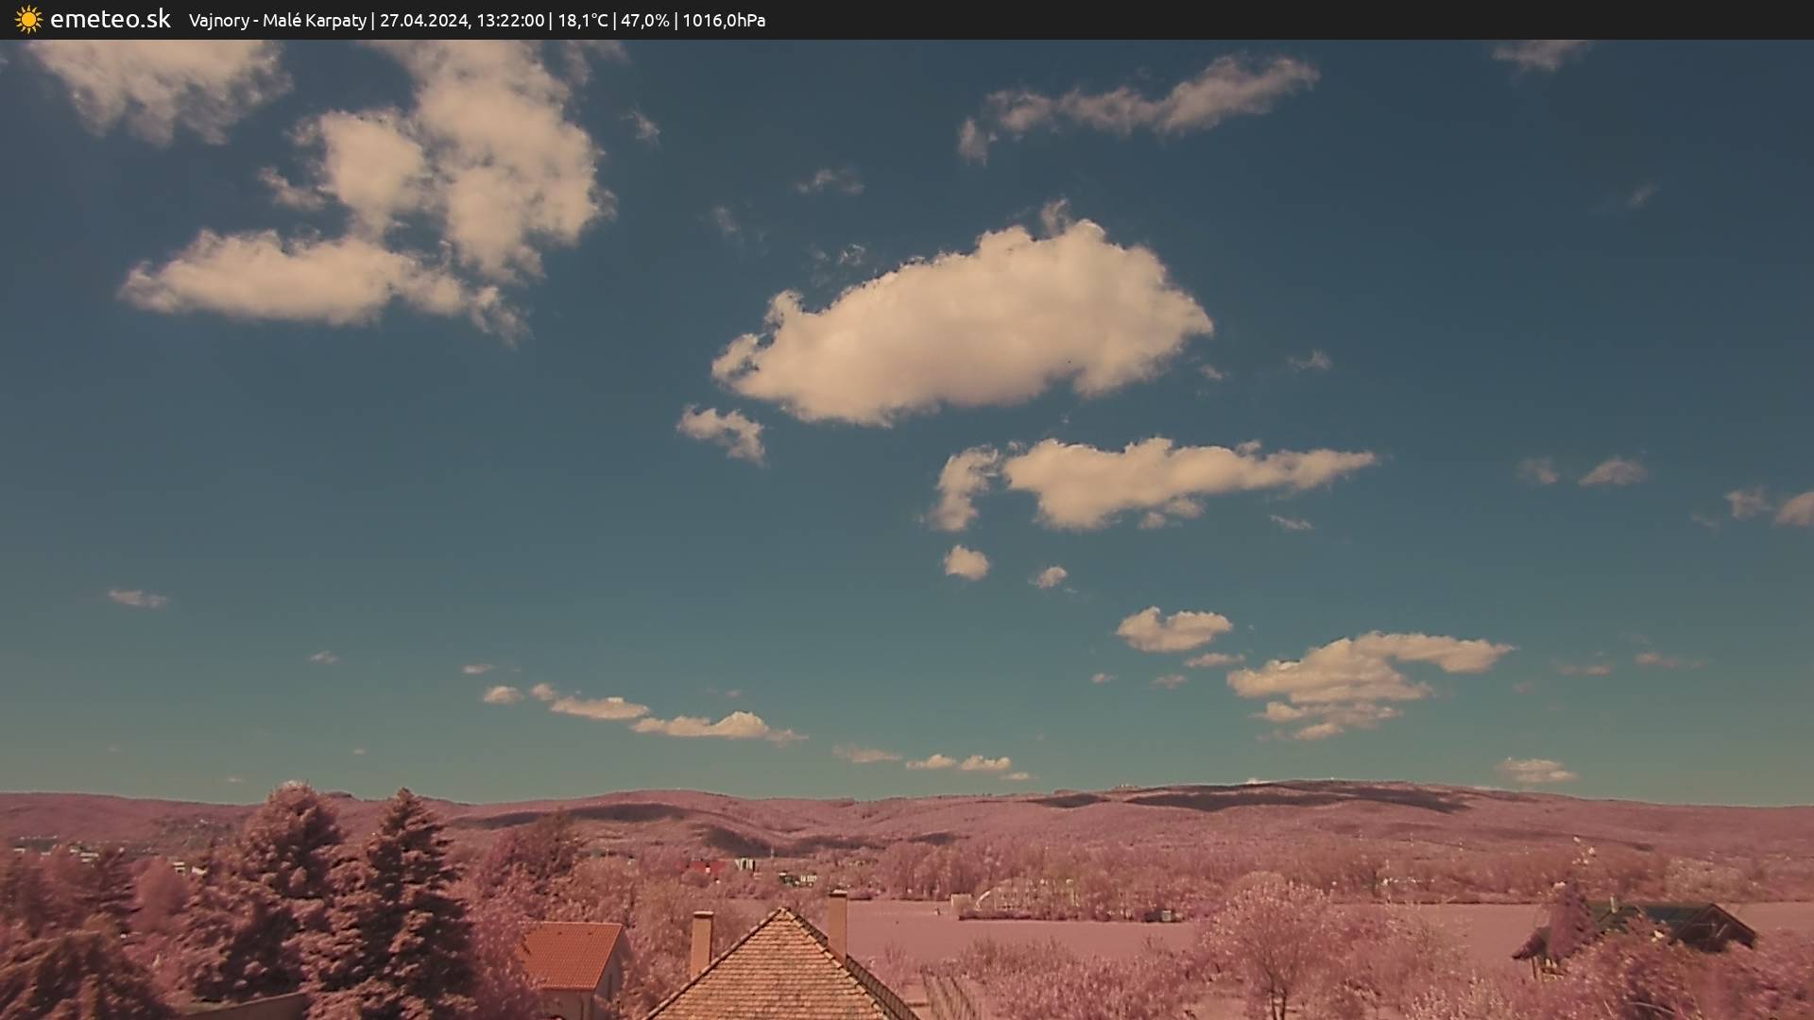Click the hilltop ridge on the right horizon
The width and height of the screenshot is (1814, 1020).
point(1275,791)
